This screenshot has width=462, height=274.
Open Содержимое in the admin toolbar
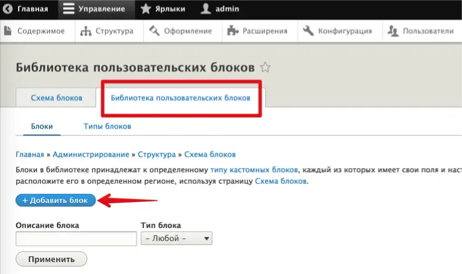(x=34, y=31)
